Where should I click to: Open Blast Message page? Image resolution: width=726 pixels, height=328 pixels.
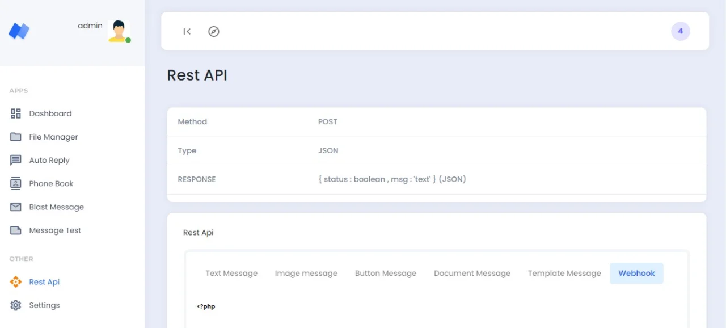[x=56, y=207]
